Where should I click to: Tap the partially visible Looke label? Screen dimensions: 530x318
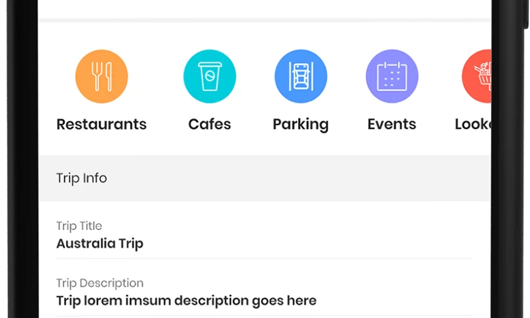point(472,124)
